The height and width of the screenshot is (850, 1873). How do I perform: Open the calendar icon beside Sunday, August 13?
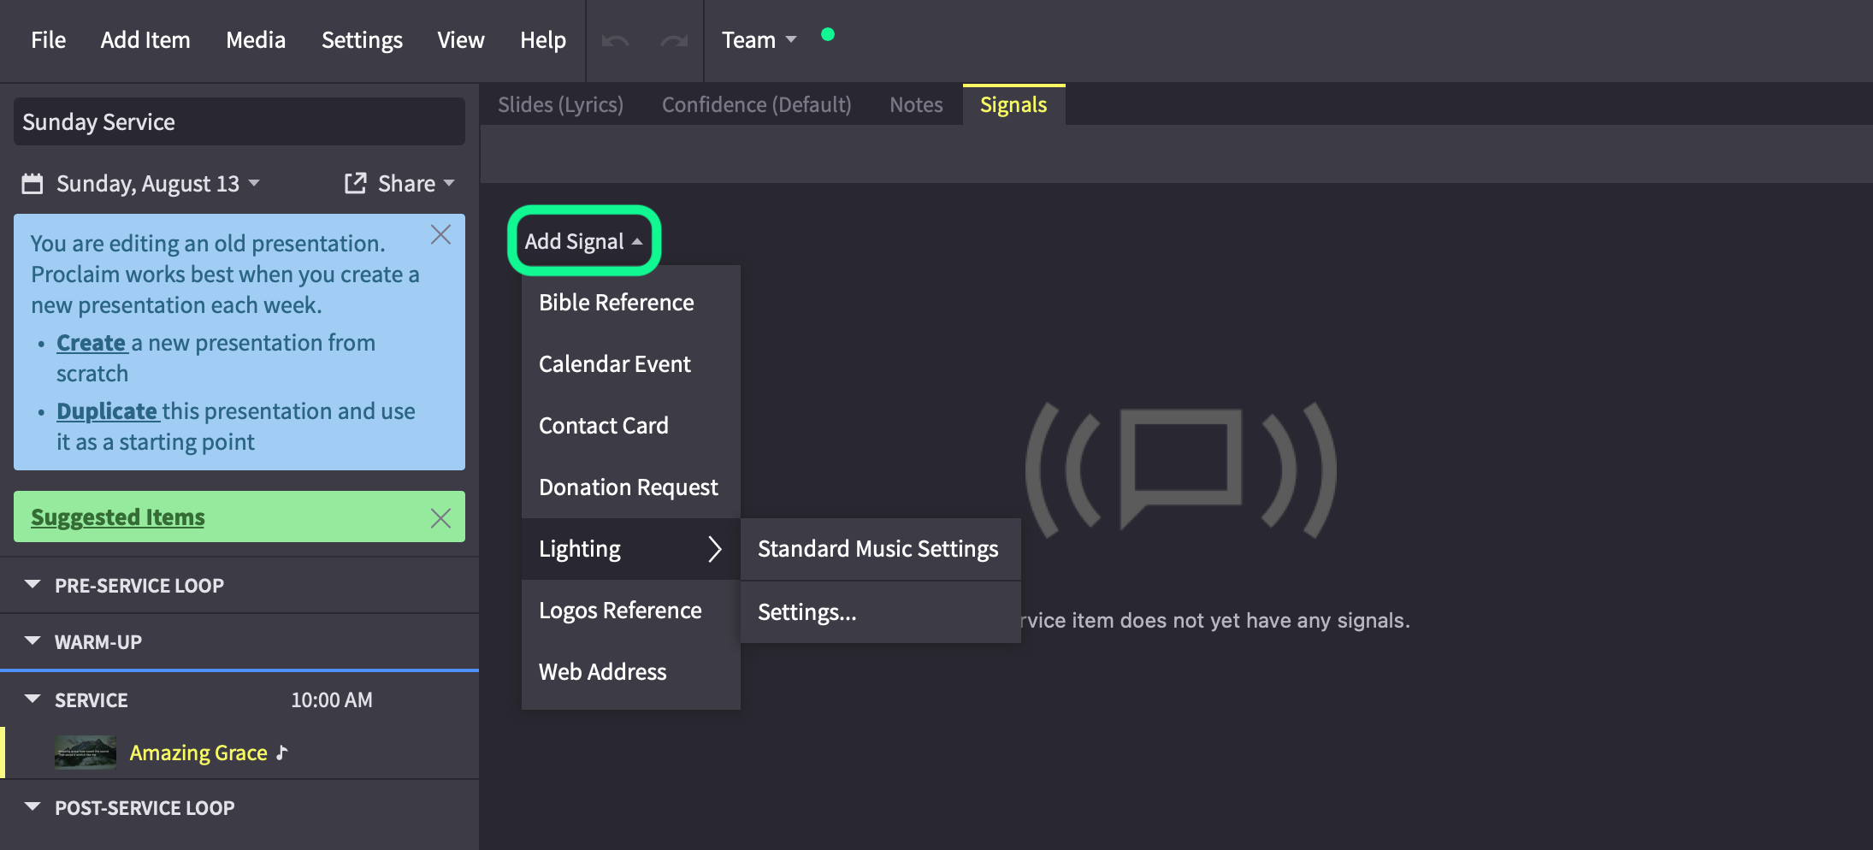(32, 183)
